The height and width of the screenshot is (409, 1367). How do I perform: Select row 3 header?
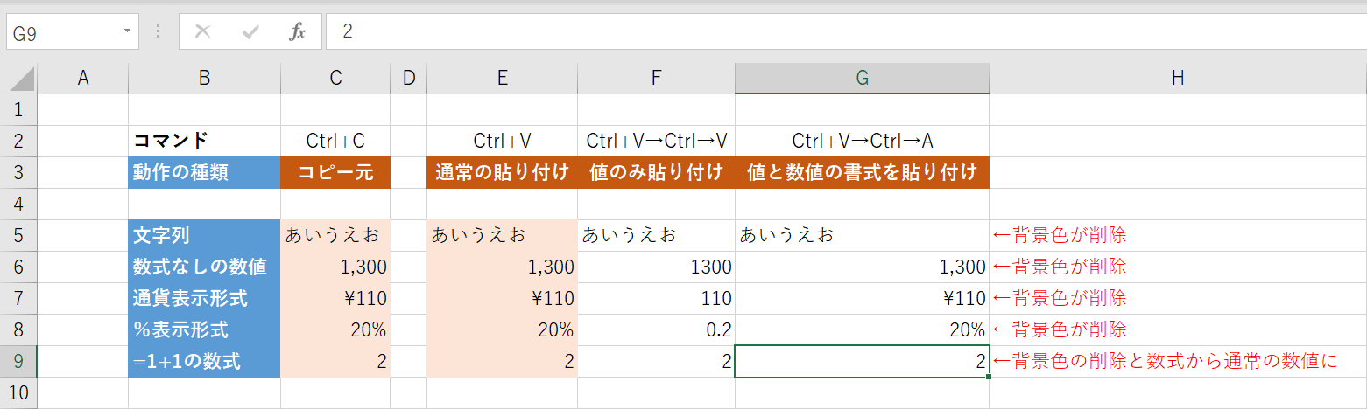pyautogui.click(x=18, y=172)
